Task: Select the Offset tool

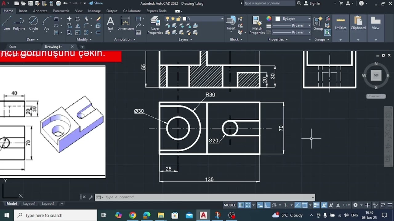Action: point(98,33)
